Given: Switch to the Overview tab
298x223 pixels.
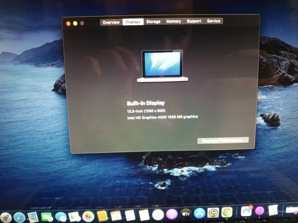Looking at the screenshot, I should coord(111,22).
